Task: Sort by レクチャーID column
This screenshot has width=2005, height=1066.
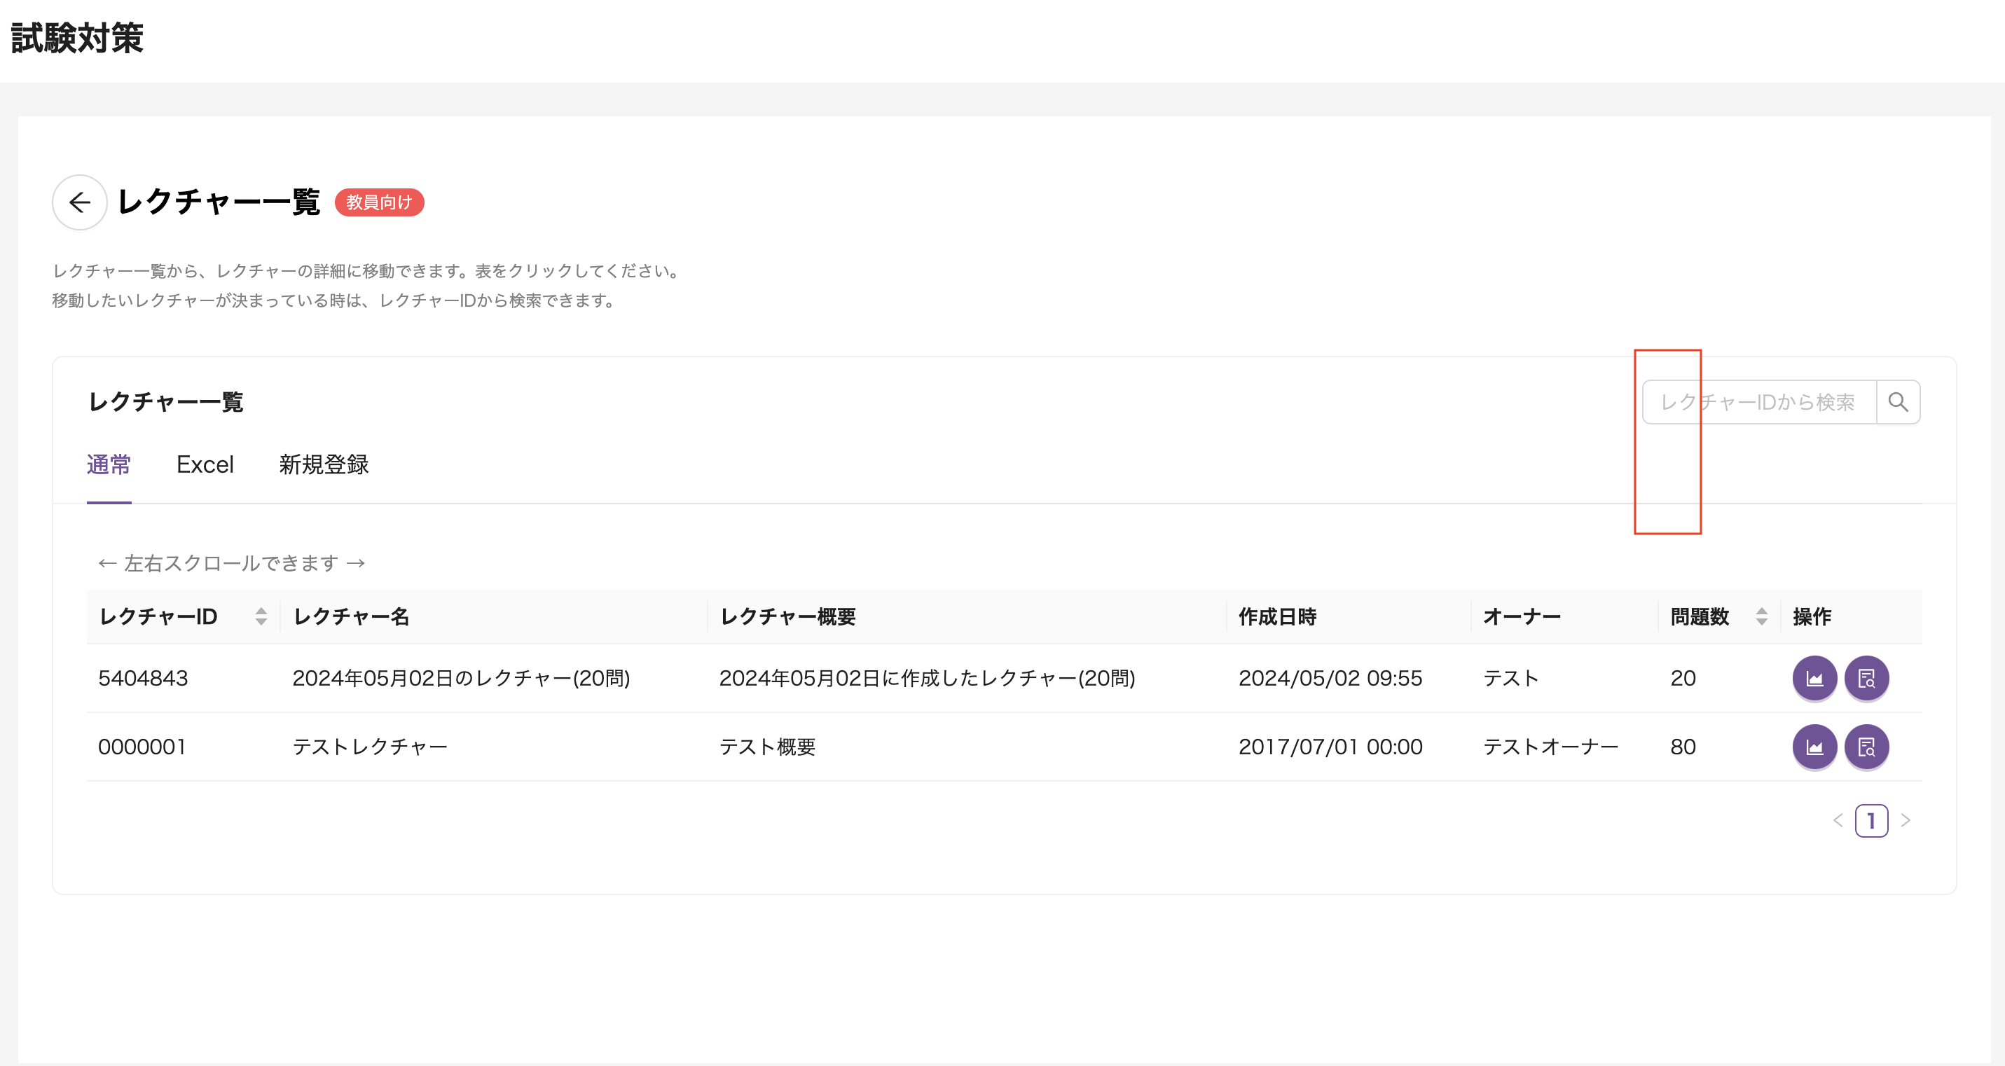Action: 261,616
